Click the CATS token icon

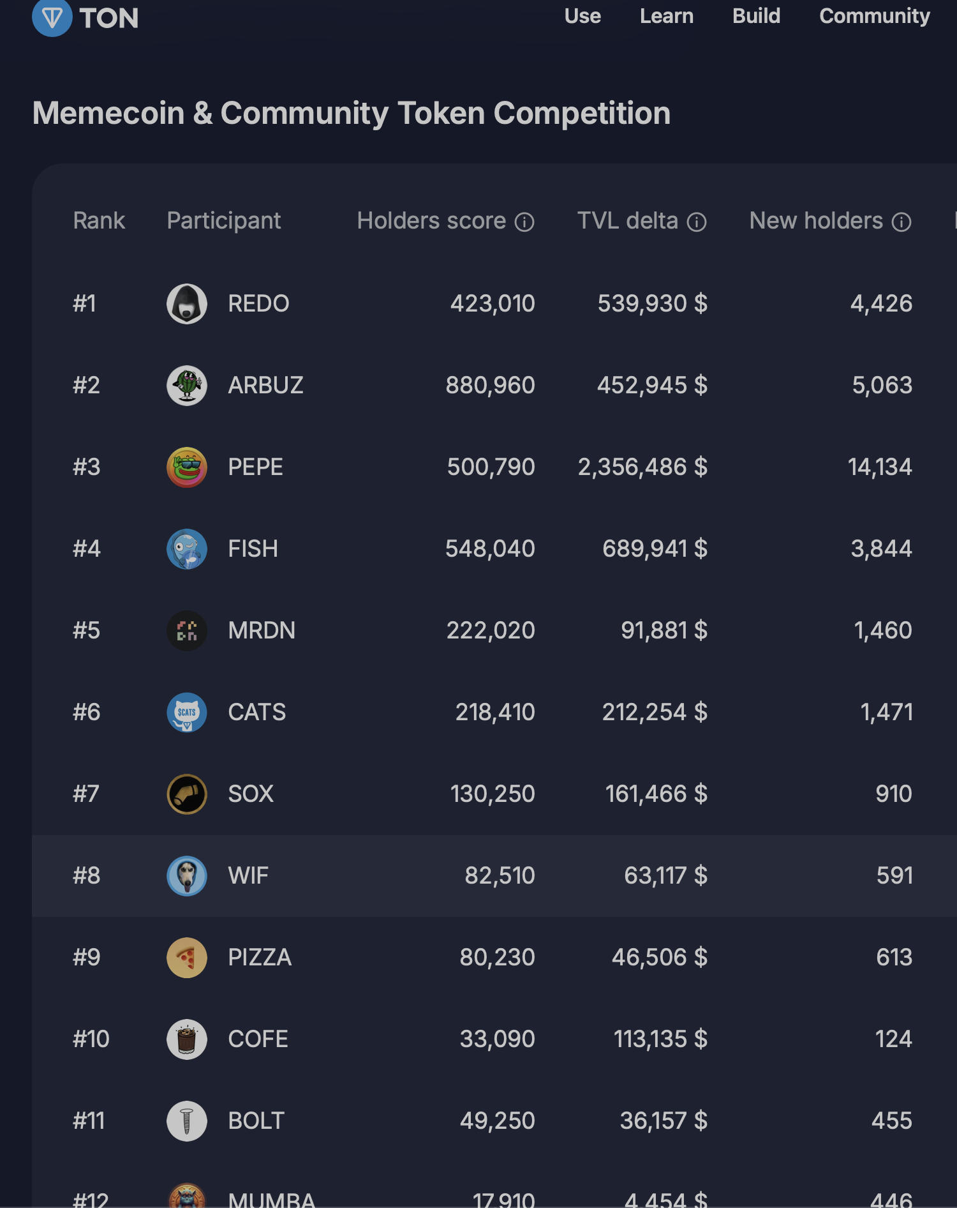187,713
